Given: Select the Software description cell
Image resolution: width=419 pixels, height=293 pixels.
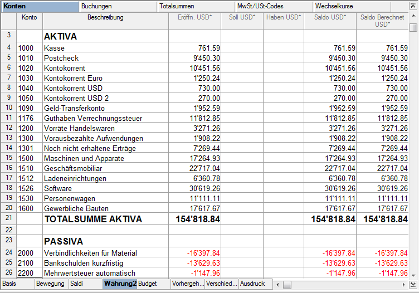Looking at the screenshot, I should tap(105, 188).
